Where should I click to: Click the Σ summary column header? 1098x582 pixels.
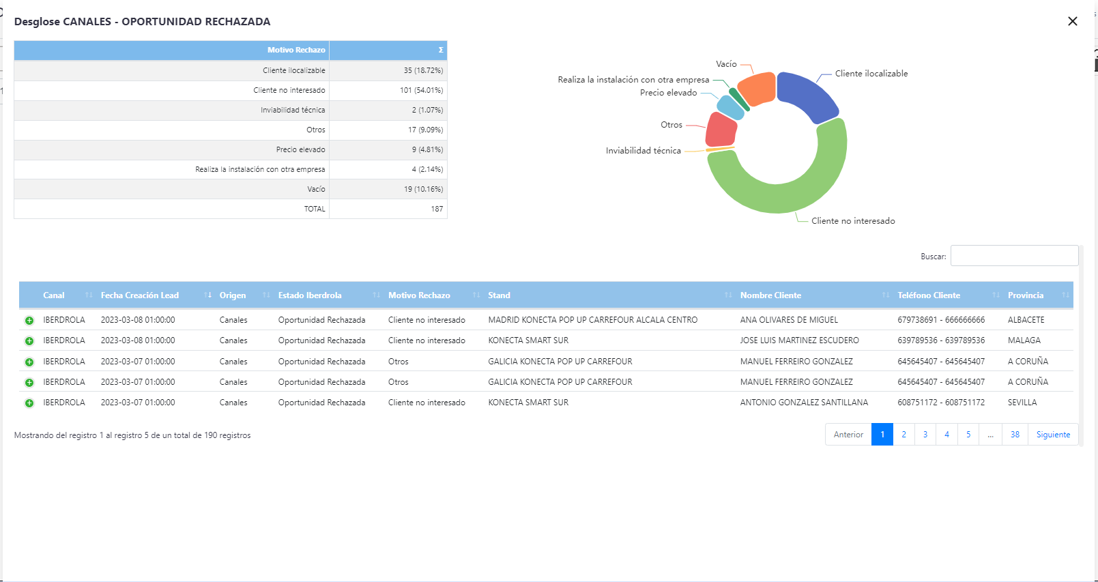point(388,50)
